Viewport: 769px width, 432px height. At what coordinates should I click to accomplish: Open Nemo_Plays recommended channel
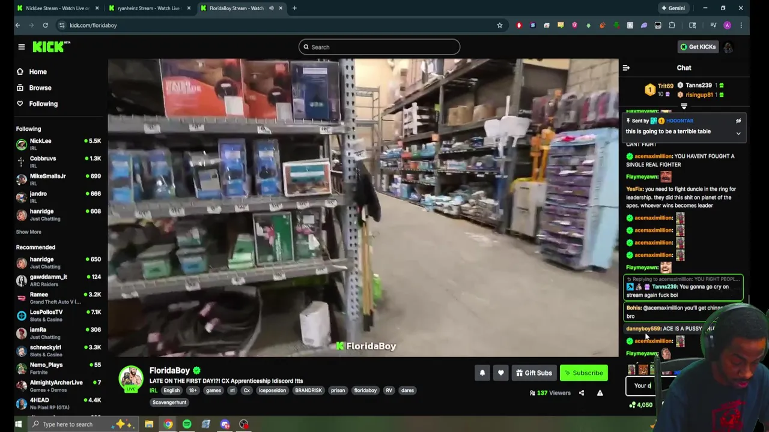[x=58, y=368]
